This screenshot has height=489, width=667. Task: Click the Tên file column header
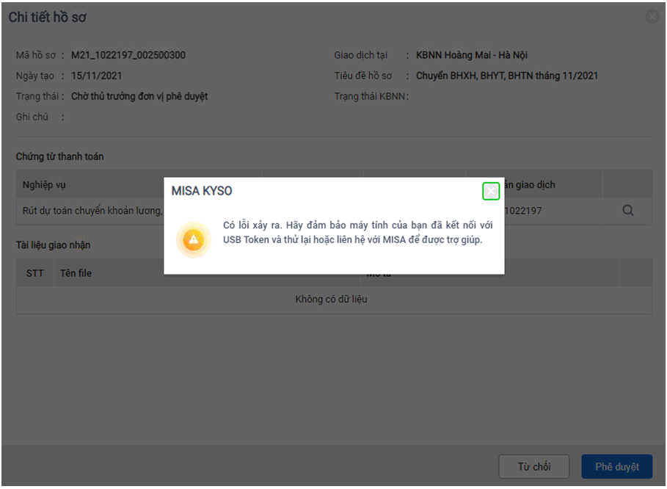[x=76, y=273]
